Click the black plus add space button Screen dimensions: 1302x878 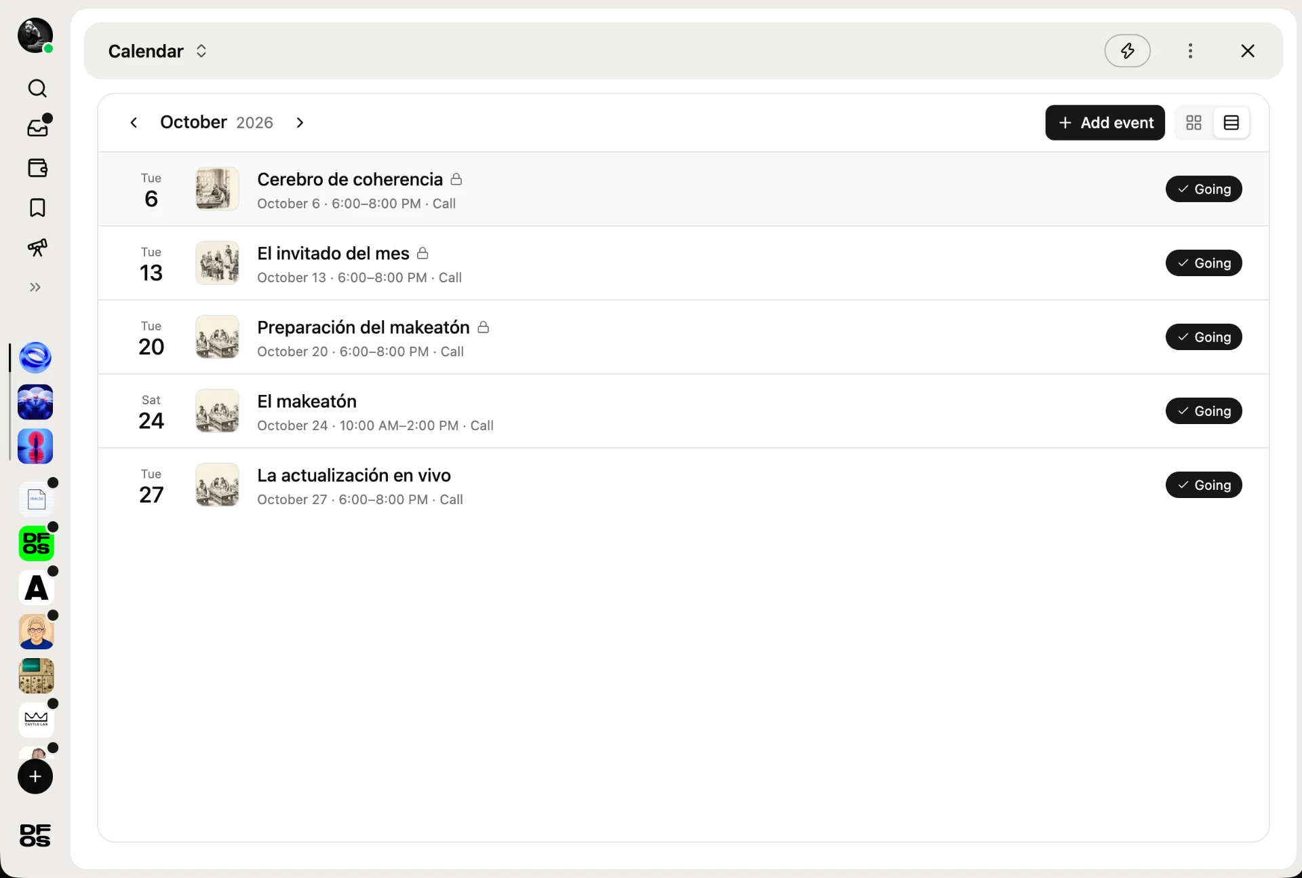[35, 777]
